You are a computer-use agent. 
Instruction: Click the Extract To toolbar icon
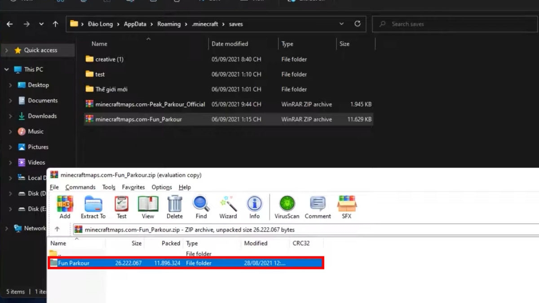[x=93, y=207]
